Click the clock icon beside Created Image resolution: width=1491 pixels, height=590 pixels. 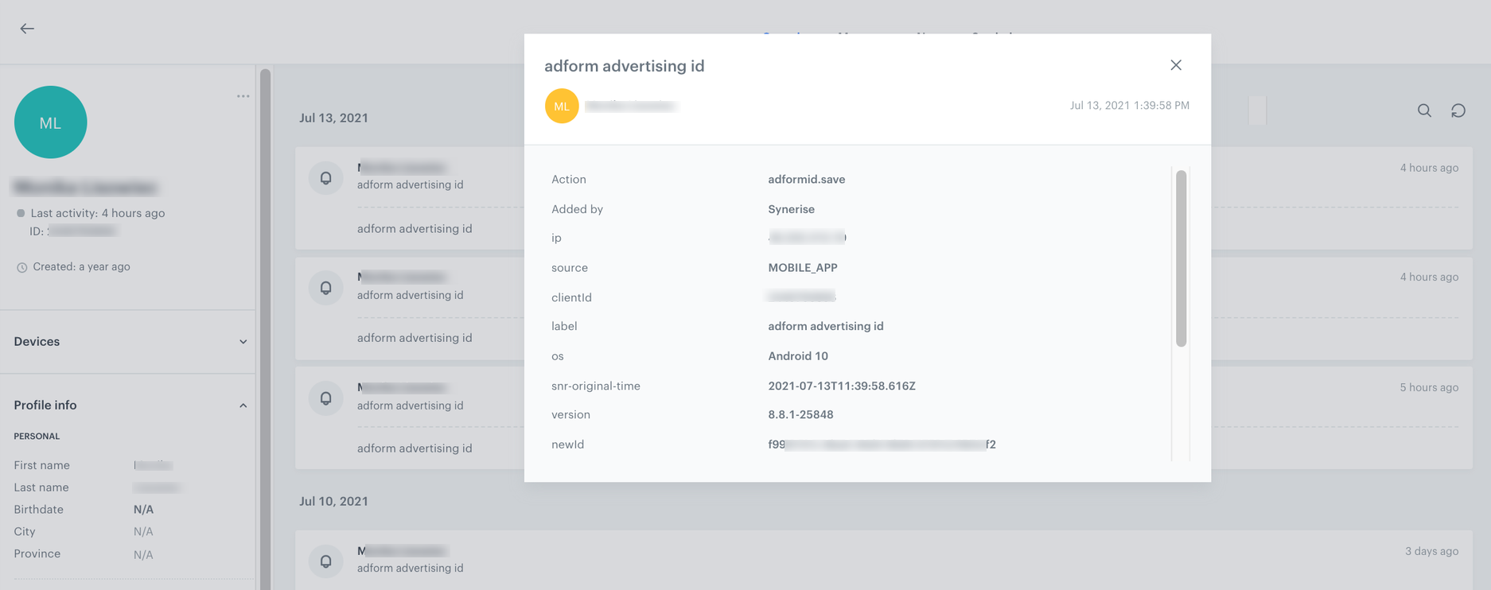pyautogui.click(x=22, y=267)
